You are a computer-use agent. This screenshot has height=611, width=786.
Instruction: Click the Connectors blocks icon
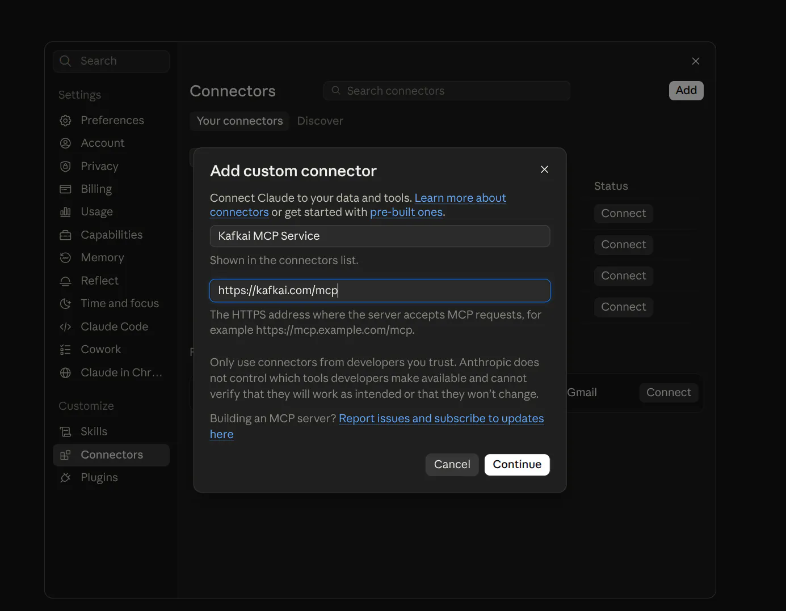(65, 455)
